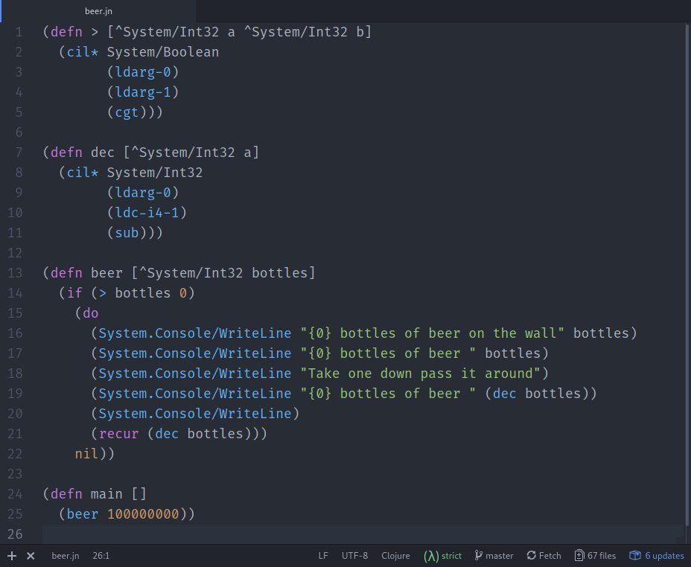Open the UTF-8 encoding selector
691x567 pixels.
(x=354, y=556)
